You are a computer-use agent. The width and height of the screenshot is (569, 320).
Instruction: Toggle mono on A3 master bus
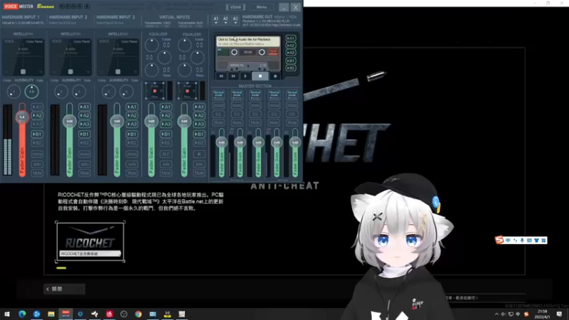255,105
